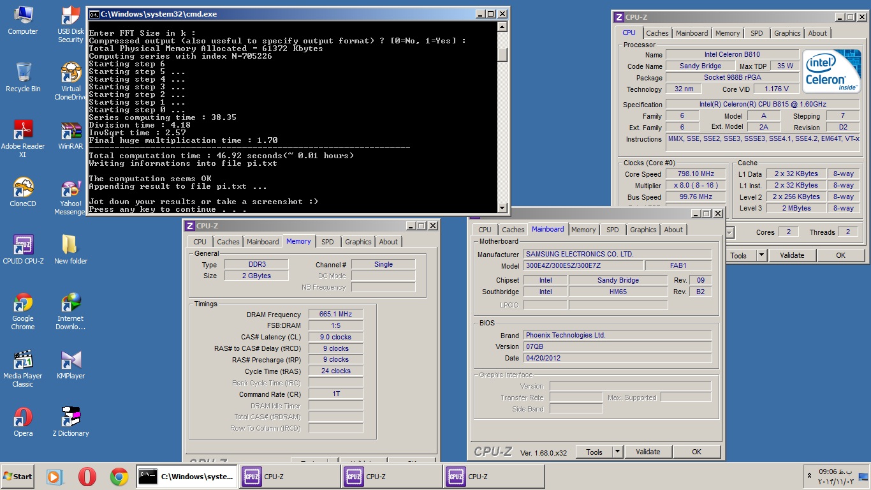The height and width of the screenshot is (490, 871).
Task: Switch to SPD tab in Memory window
Action: pyautogui.click(x=327, y=242)
